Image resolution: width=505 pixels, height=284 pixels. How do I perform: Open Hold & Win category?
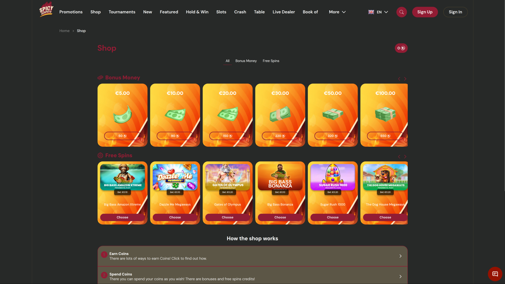coord(197,12)
